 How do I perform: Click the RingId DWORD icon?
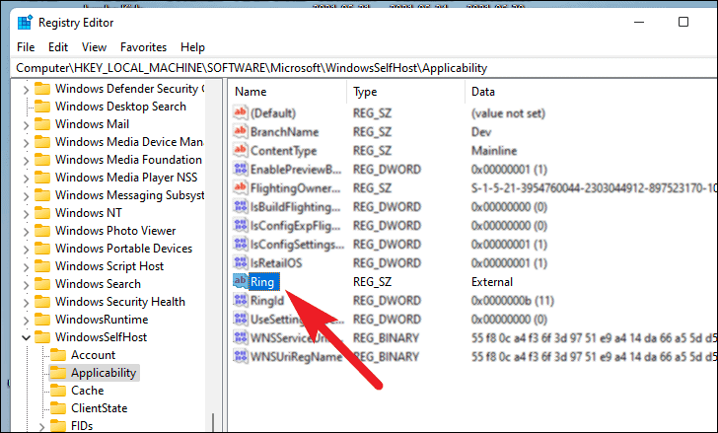[x=240, y=300]
